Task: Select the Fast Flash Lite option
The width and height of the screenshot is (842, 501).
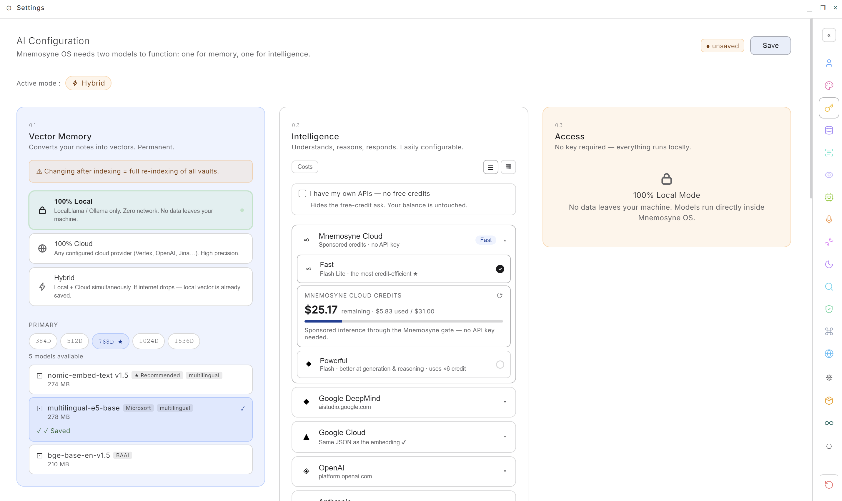Action: [403, 269]
